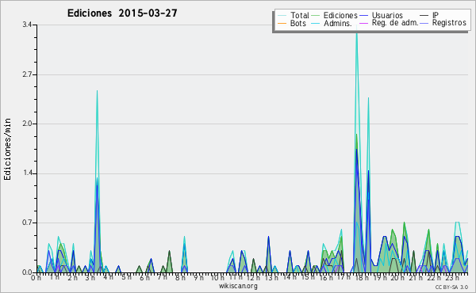
Task: Click the 8 h axis label
Action: 180,278
